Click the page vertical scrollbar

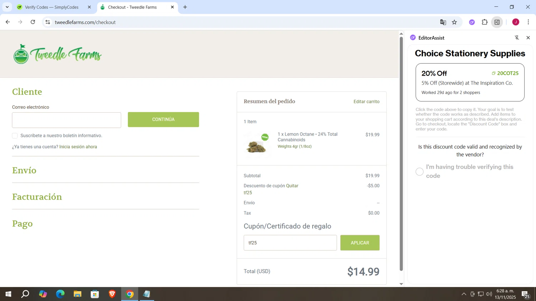401,153
